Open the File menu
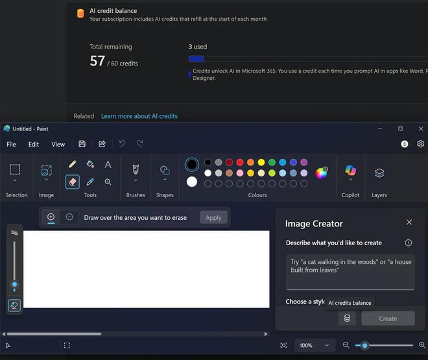This screenshot has width=428, height=360. coord(11,144)
